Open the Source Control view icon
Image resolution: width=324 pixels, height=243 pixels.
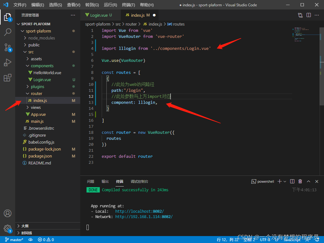[x=8, y=47]
